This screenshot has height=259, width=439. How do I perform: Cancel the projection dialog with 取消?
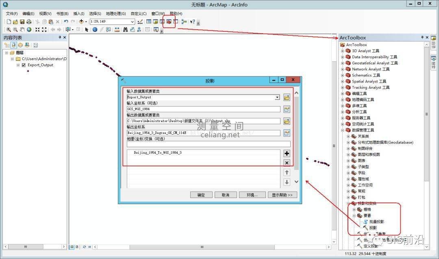(226, 195)
